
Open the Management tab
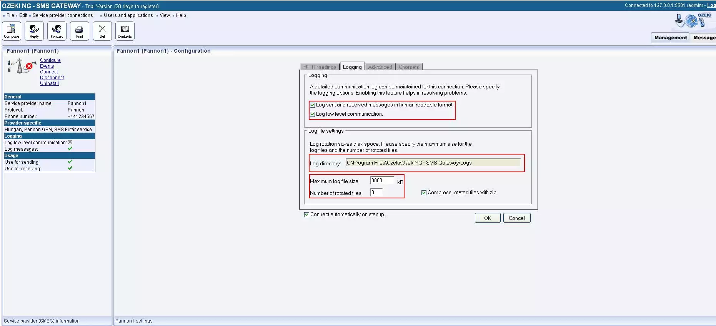click(x=670, y=38)
